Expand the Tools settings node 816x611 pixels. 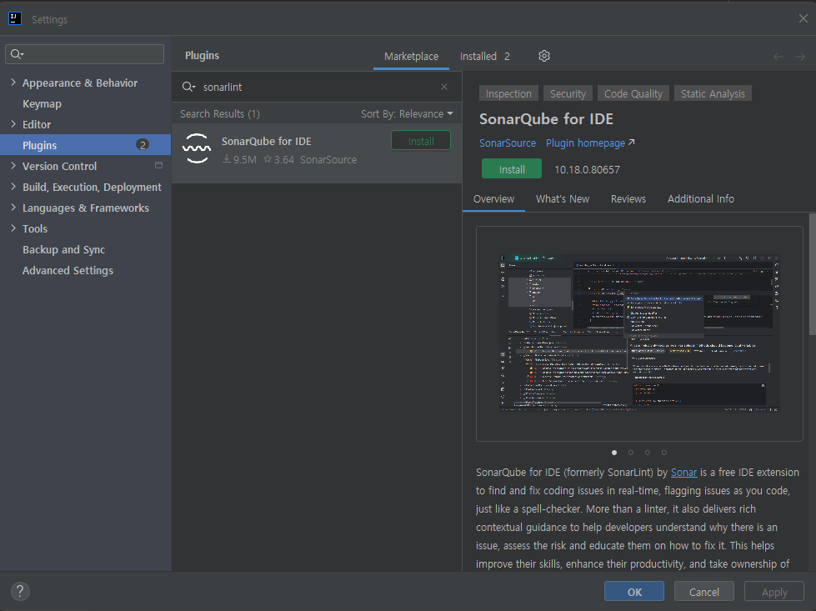coord(13,228)
